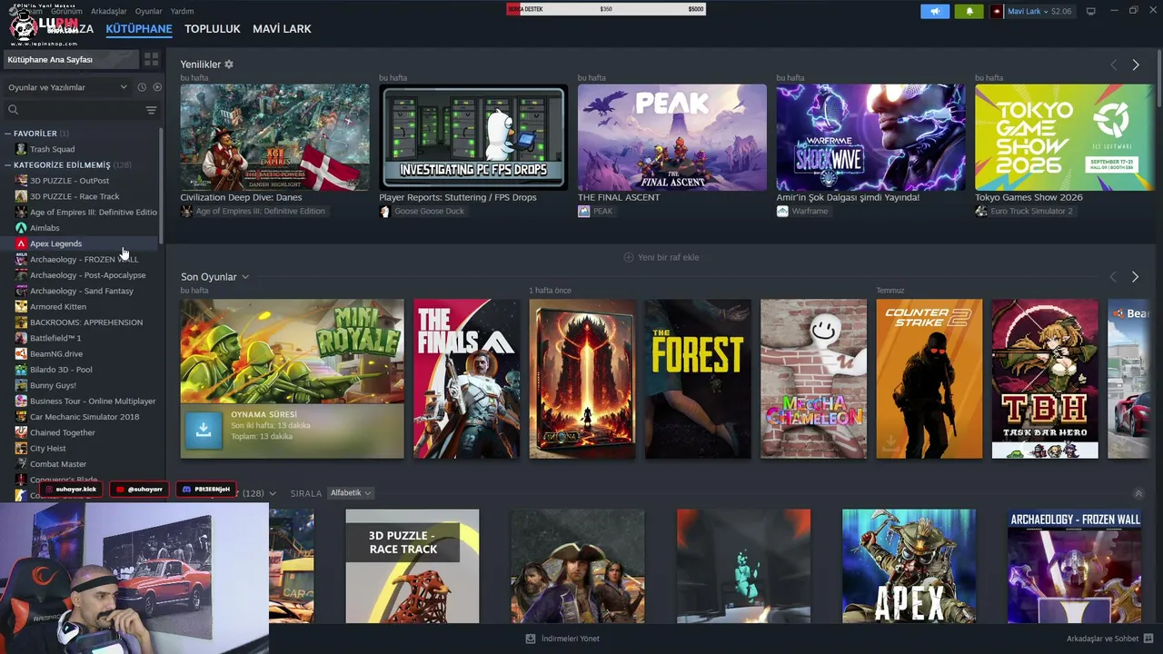This screenshot has width=1163, height=654.
Task: Open the Apex game tile in grid
Action: (x=909, y=566)
